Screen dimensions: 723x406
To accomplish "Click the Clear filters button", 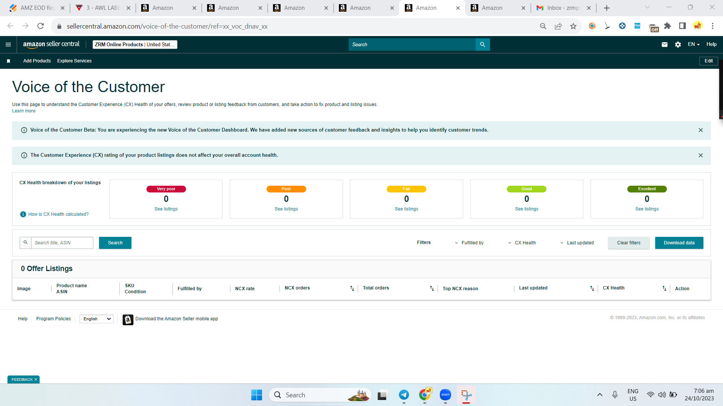I will tap(629, 243).
